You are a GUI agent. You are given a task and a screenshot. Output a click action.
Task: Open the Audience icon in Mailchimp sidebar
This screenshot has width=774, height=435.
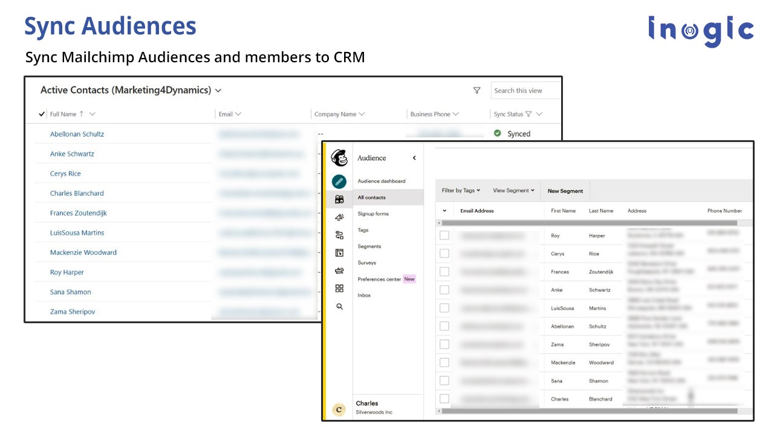coord(339,199)
